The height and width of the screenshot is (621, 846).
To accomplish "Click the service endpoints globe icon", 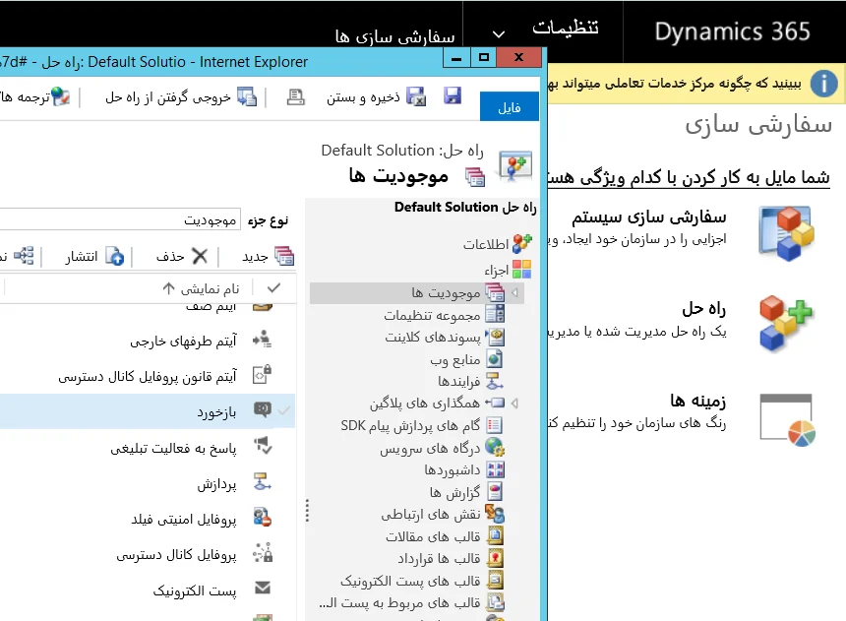I will (x=495, y=447).
